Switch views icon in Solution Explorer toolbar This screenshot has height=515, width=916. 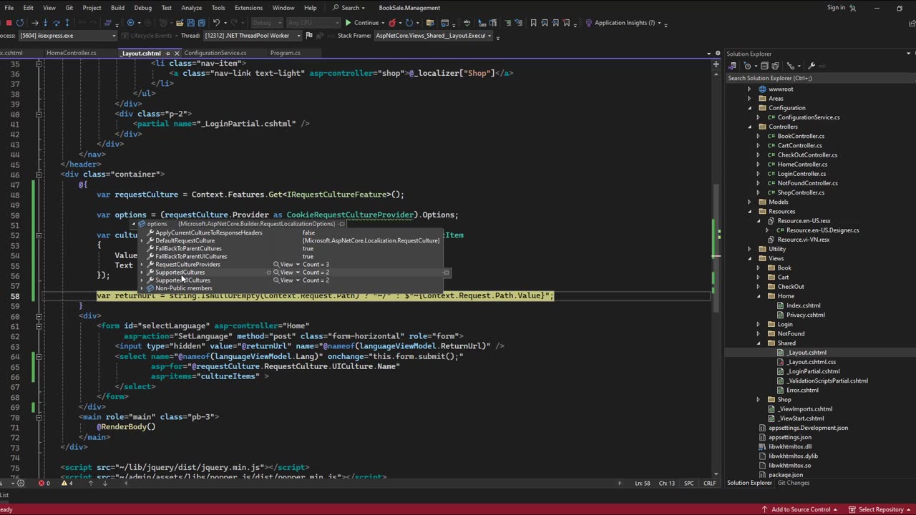pyautogui.click(x=732, y=66)
